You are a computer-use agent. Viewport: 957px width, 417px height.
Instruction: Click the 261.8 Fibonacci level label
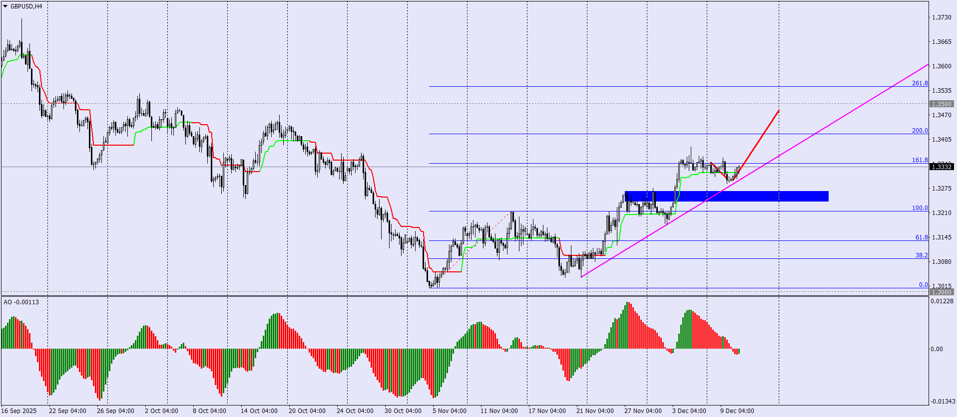click(x=920, y=83)
